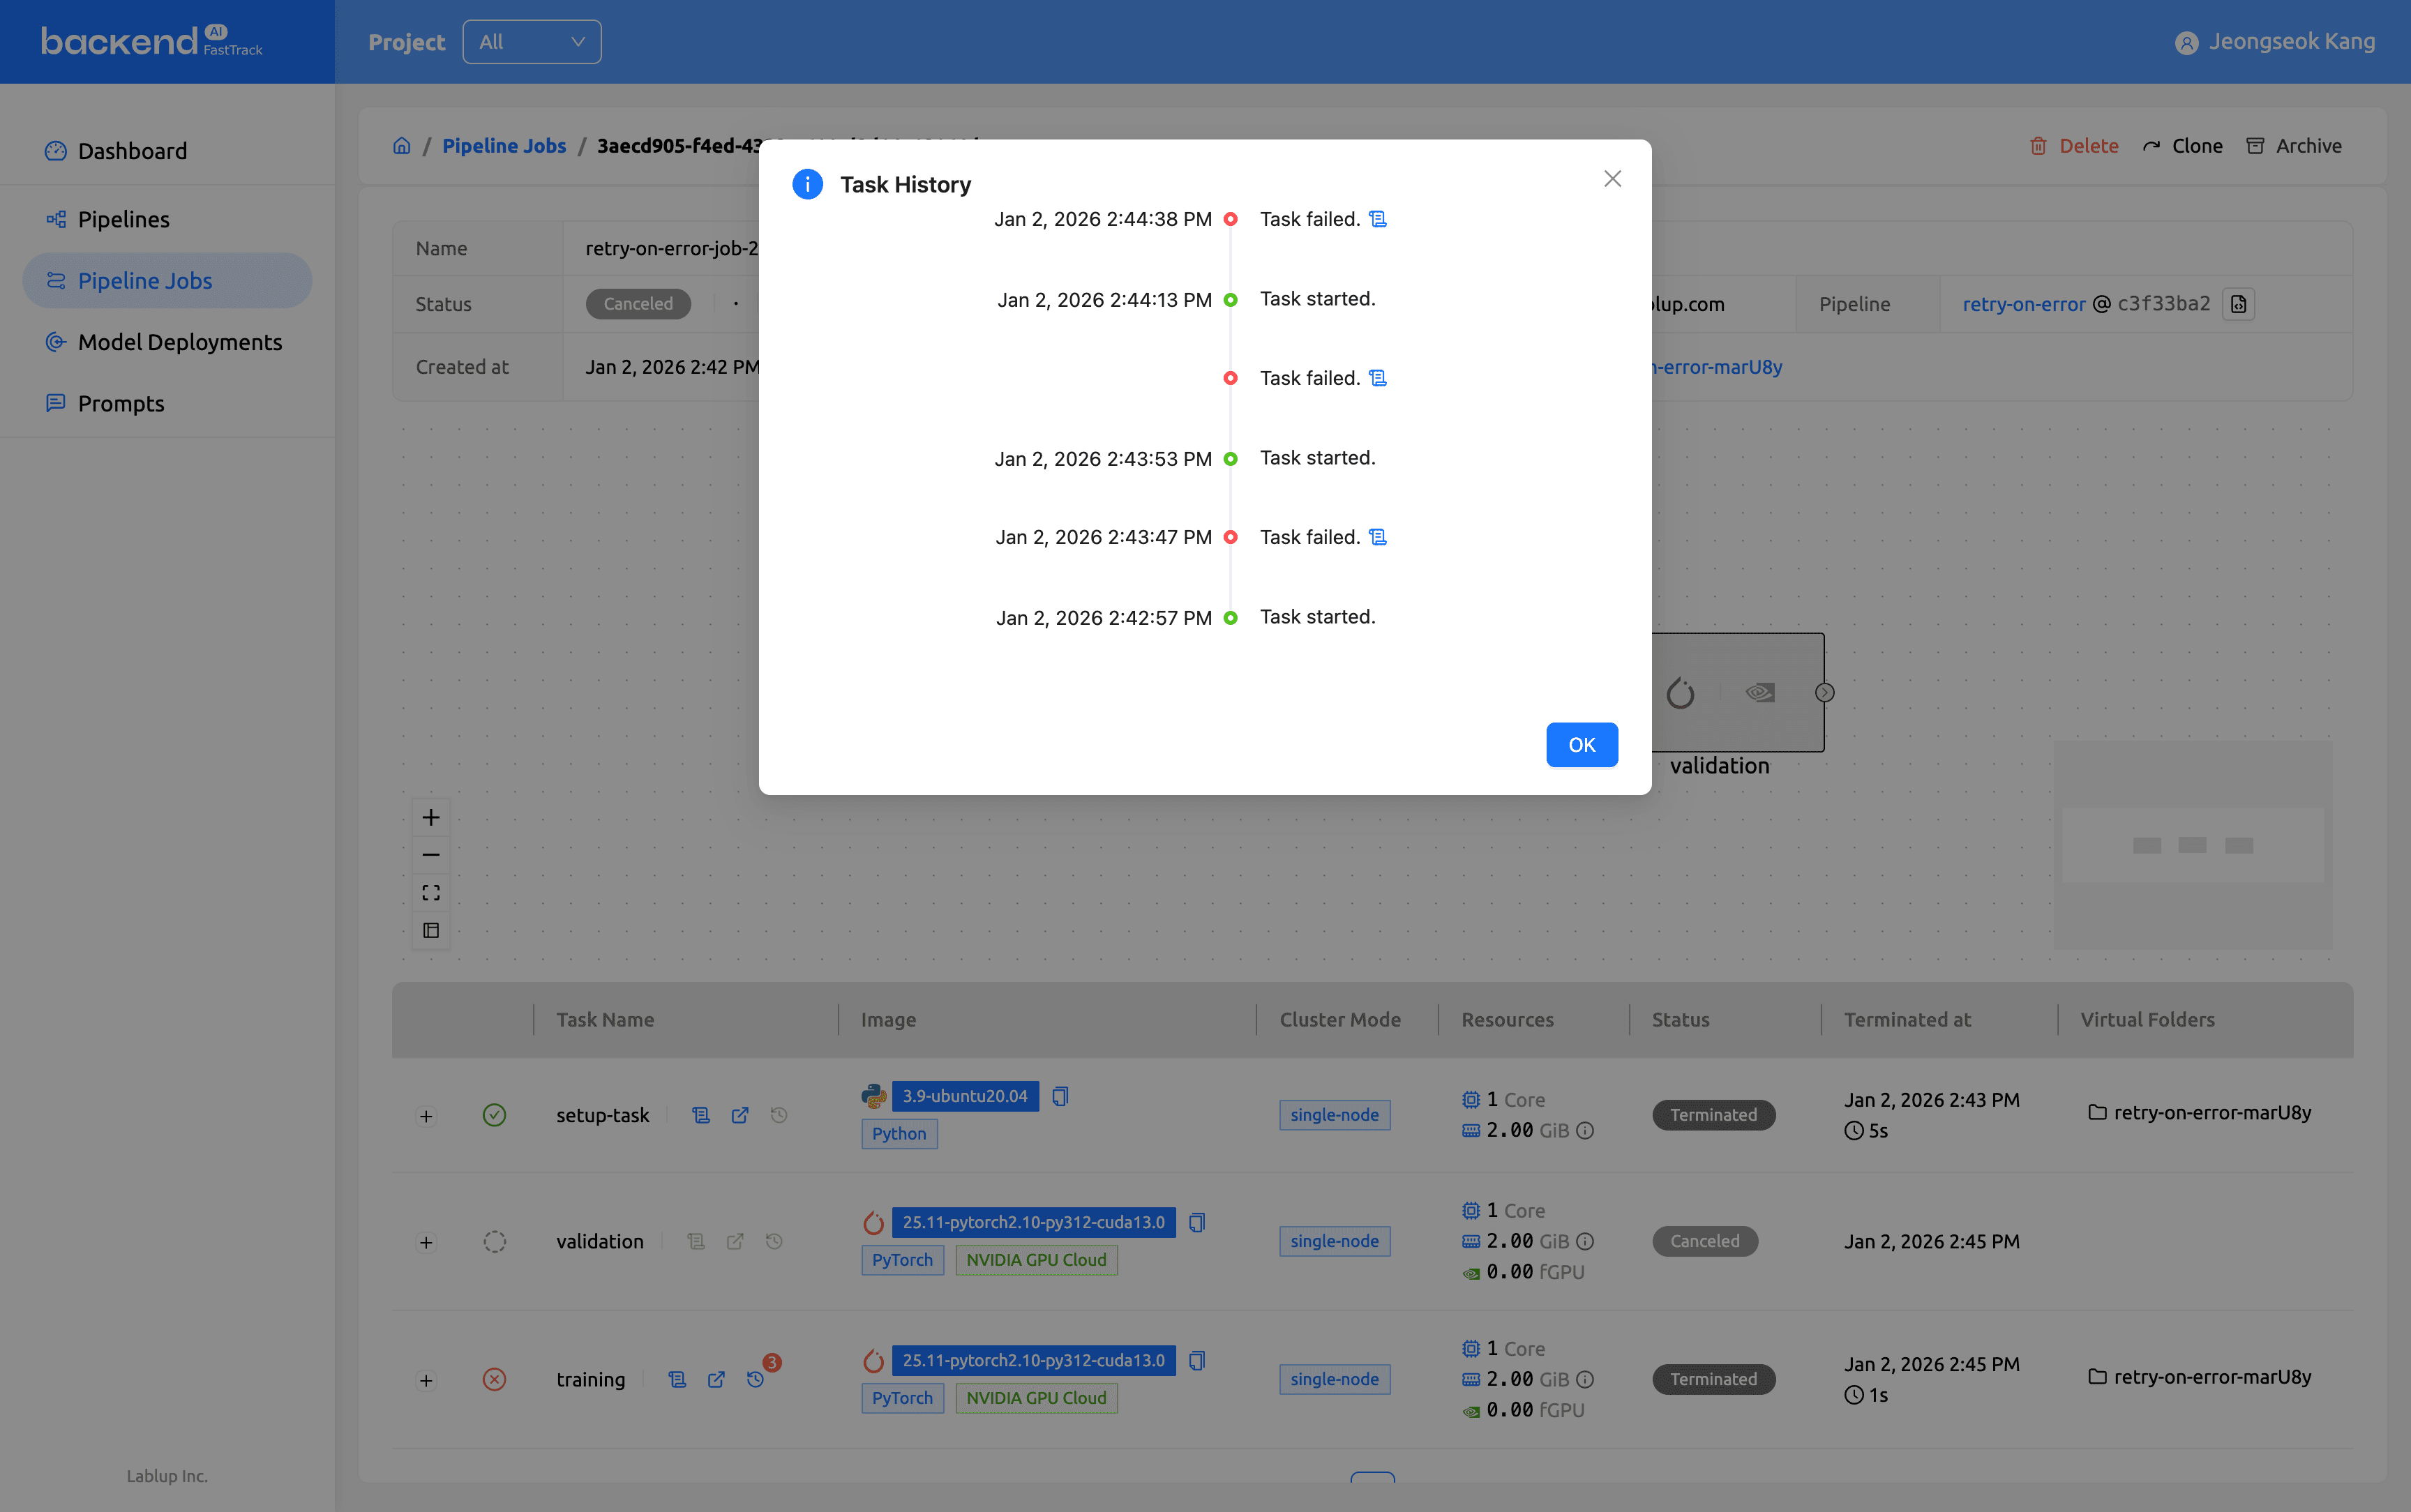The height and width of the screenshot is (1512, 2411).
Task: Expand the setup-task row
Action: [x=426, y=1116]
